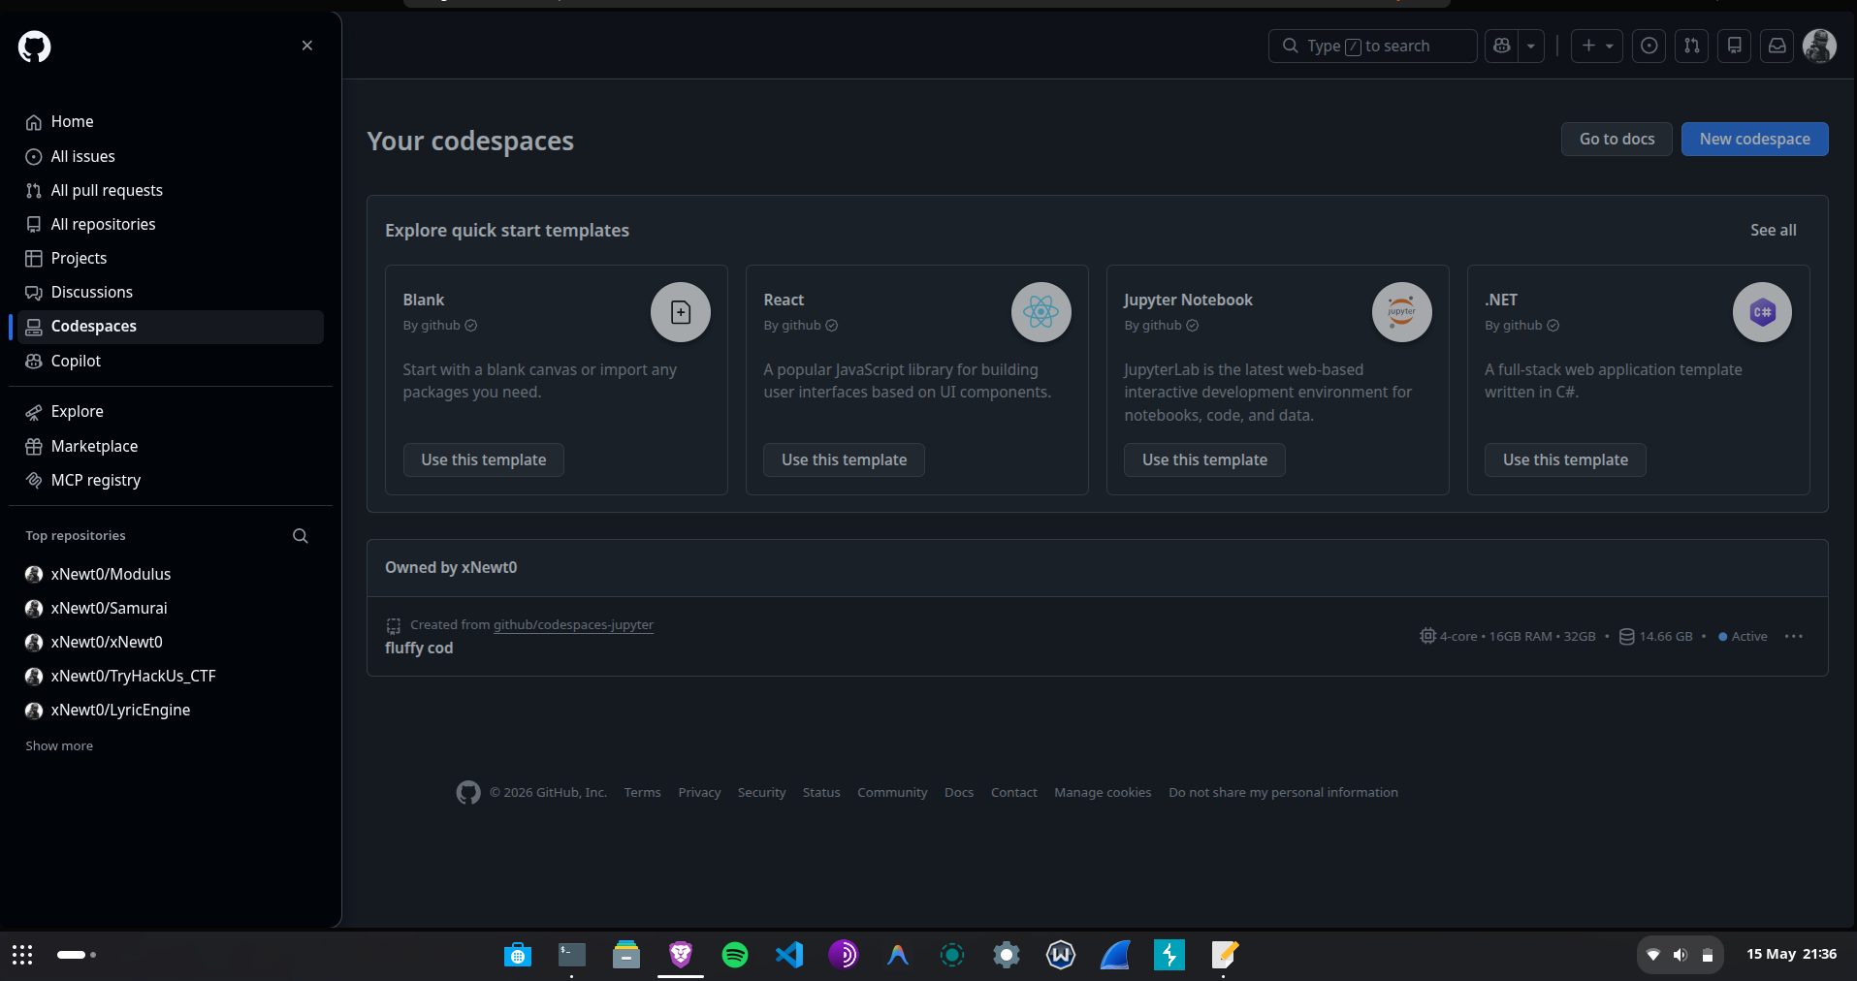Open All repositories
This screenshot has height=981, width=1857.
(171, 224)
